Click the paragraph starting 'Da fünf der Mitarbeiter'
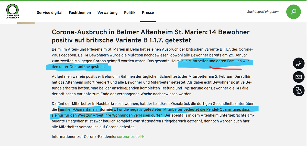Image resolution: width=307 pixels, height=146 pixels. (153, 115)
